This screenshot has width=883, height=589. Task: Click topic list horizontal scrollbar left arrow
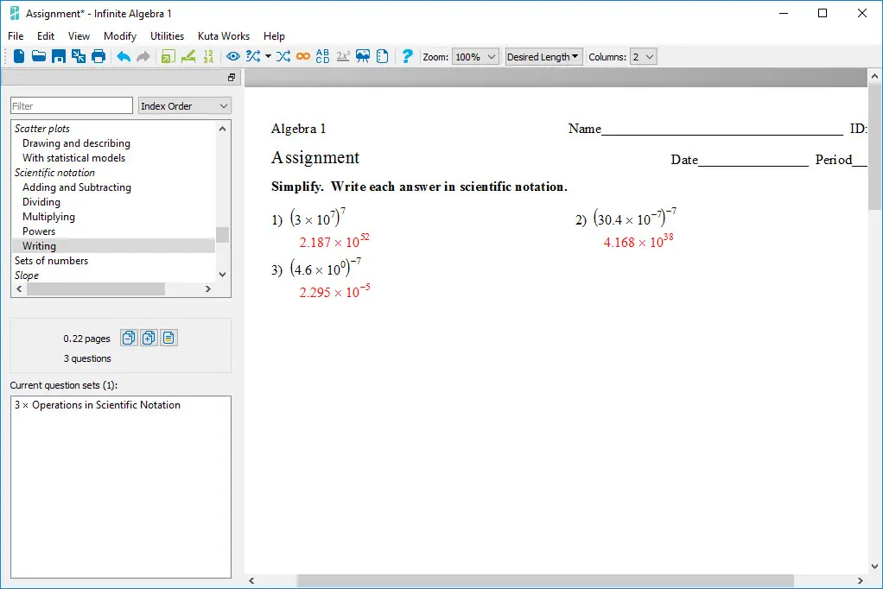coord(19,288)
